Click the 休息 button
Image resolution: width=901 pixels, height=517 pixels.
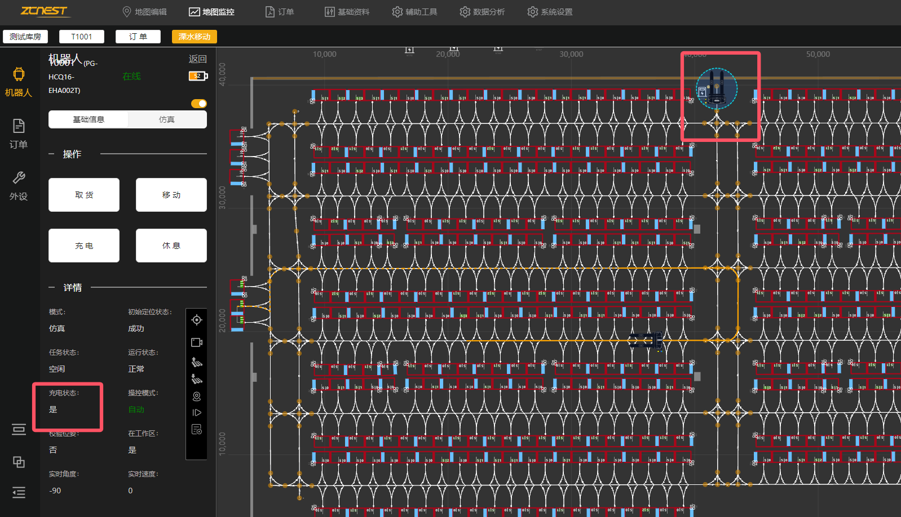tap(171, 246)
